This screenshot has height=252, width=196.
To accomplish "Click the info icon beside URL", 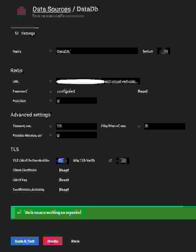I will click(51, 81).
